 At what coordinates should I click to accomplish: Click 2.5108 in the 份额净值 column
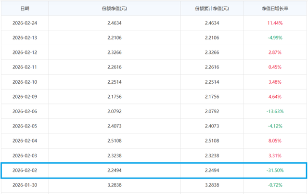[x=115, y=141]
